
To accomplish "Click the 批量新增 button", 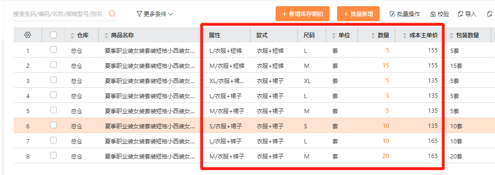I will [x=358, y=14].
